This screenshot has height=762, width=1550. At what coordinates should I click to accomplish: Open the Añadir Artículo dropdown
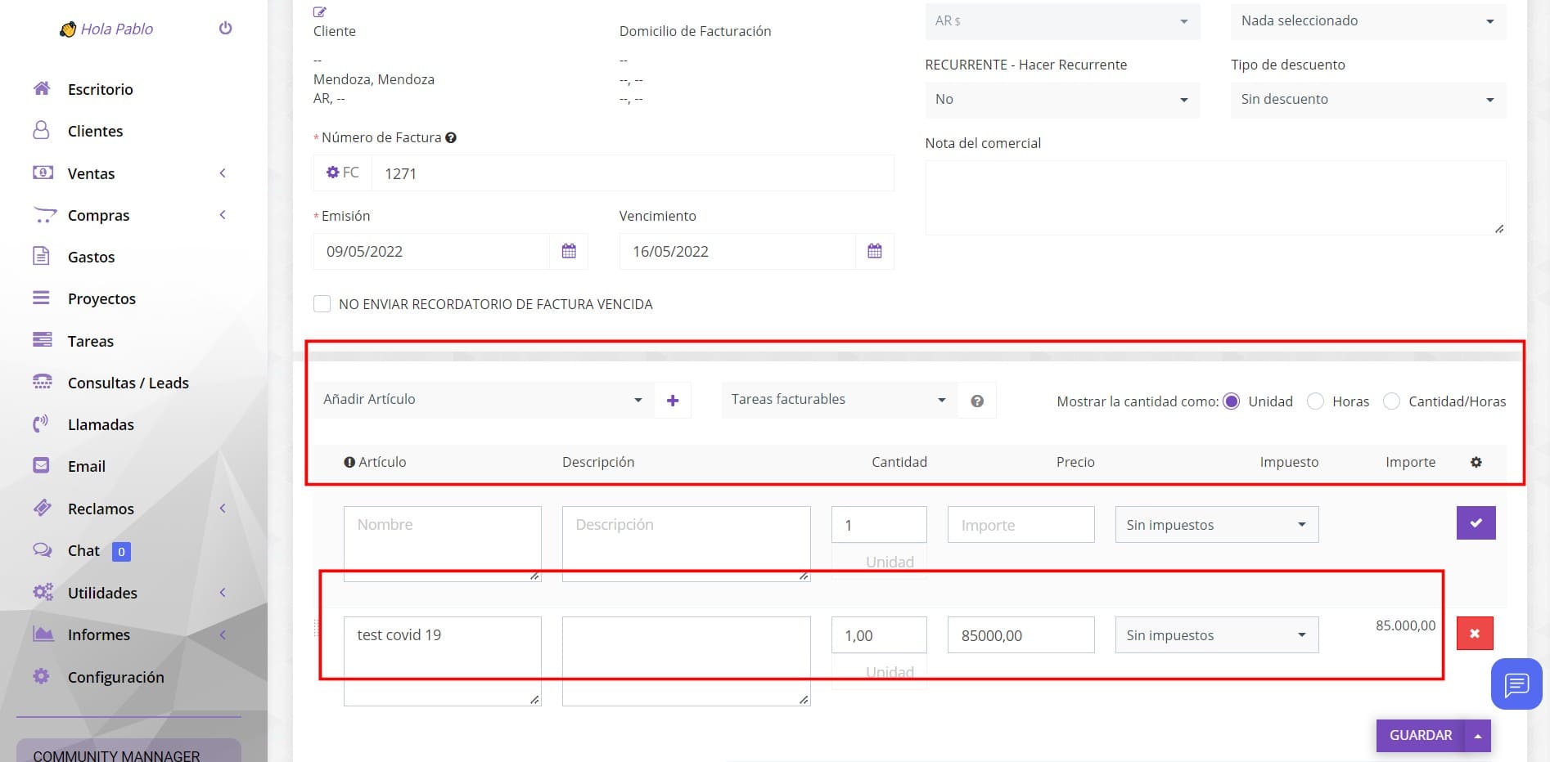(484, 400)
